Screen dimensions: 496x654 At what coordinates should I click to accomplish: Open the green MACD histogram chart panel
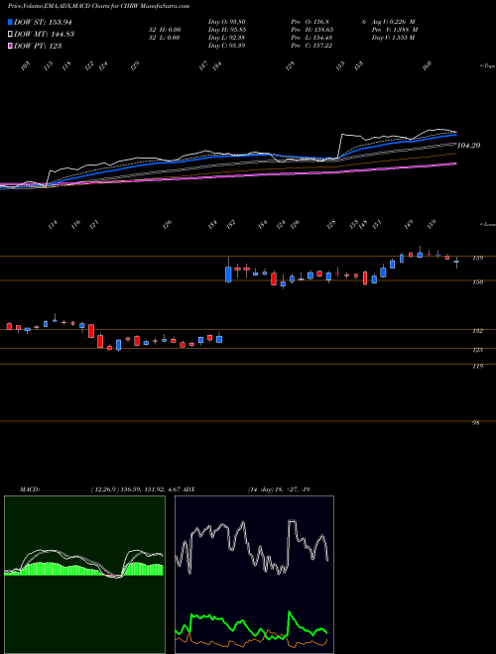pyautogui.click(x=84, y=575)
